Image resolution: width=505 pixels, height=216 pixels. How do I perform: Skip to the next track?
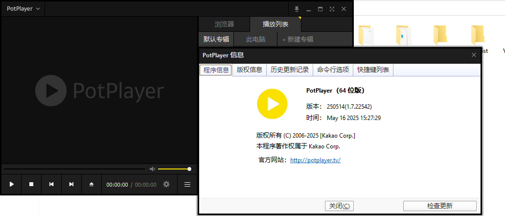click(x=71, y=185)
